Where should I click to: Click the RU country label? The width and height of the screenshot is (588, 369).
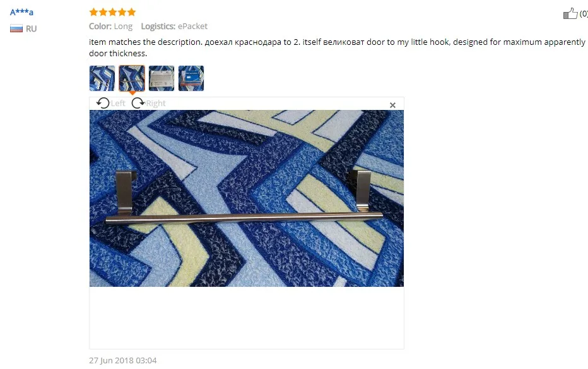31,29
